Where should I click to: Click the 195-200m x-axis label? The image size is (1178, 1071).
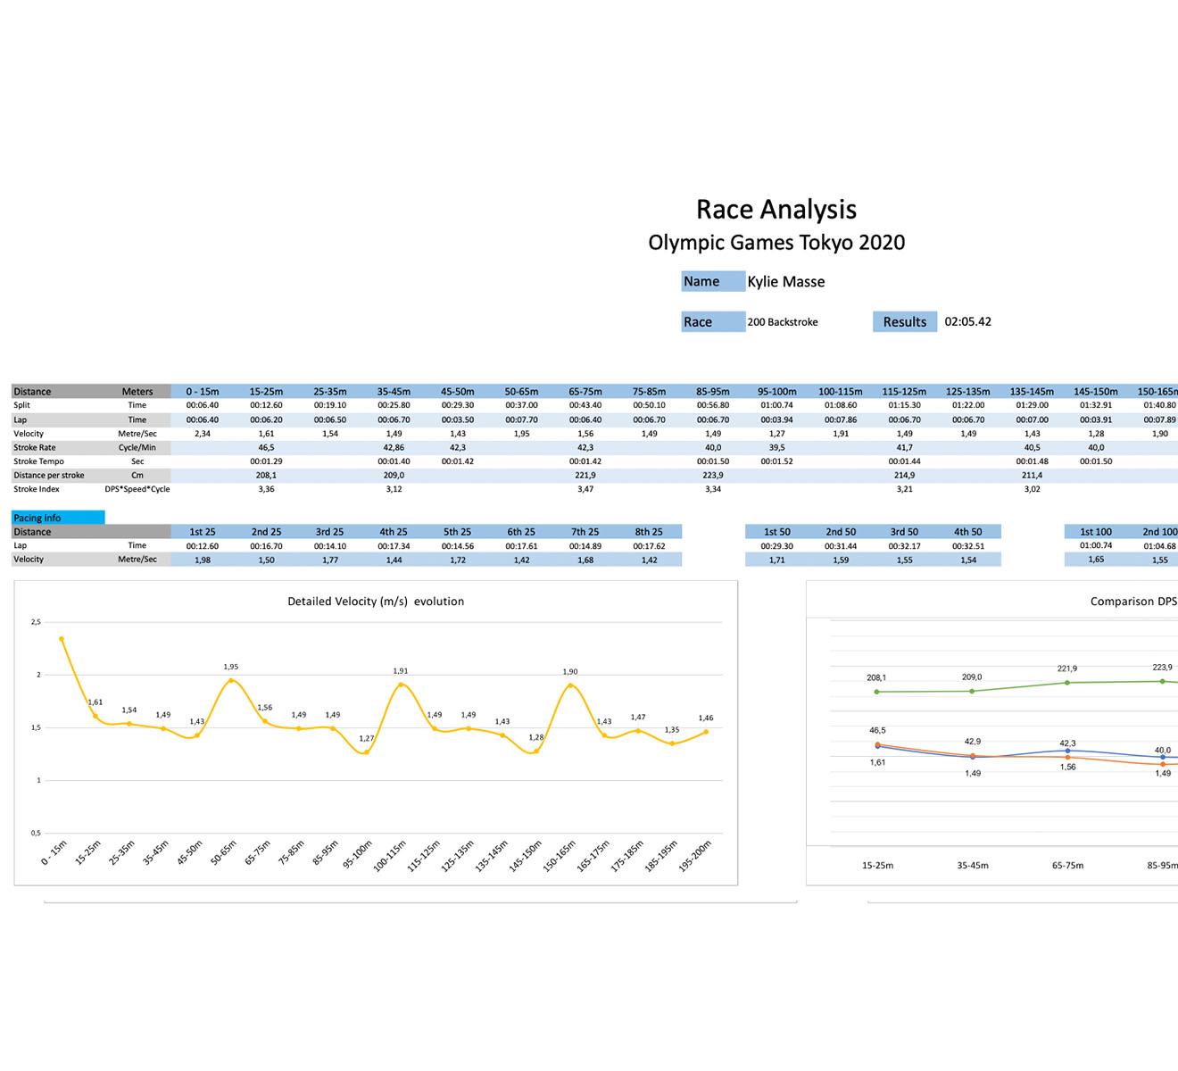pos(695,856)
